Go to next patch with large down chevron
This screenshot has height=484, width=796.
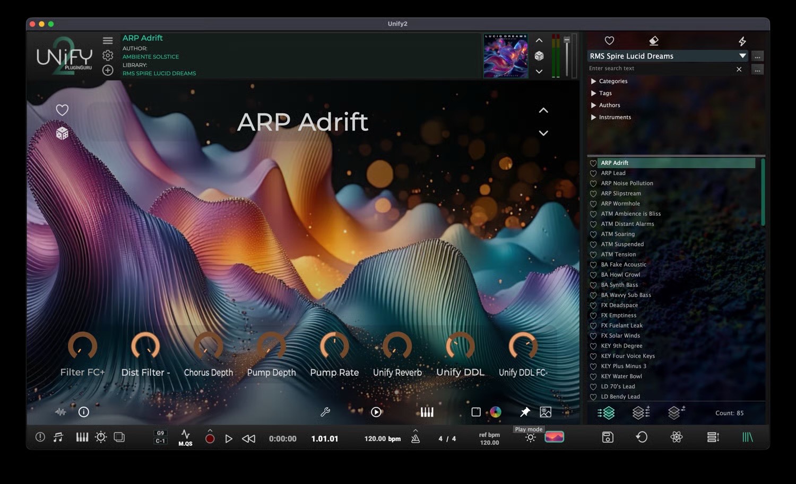click(x=543, y=133)
